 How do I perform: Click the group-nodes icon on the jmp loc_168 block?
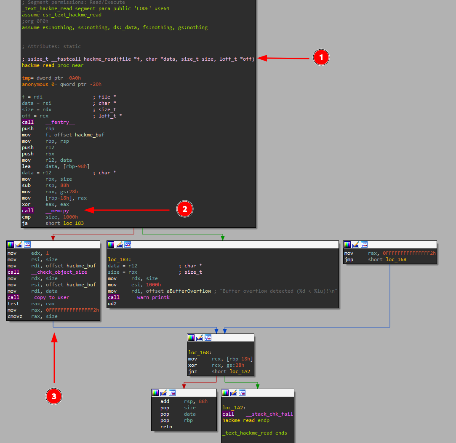tap(363, 244)
